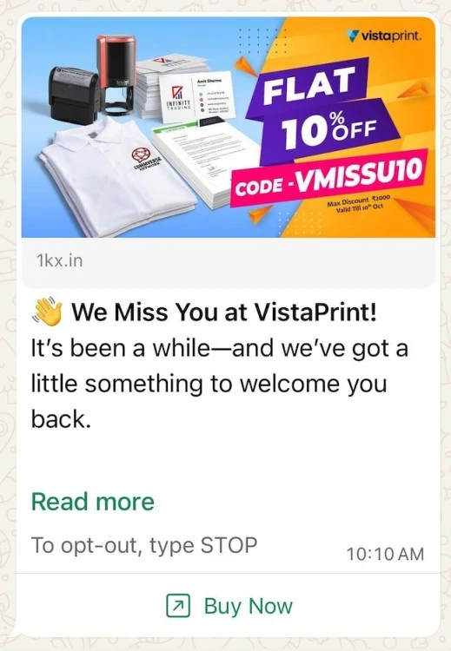Click the red self-inking stamp image
Screen dimensions: 451x651
(x=116, y=75)
